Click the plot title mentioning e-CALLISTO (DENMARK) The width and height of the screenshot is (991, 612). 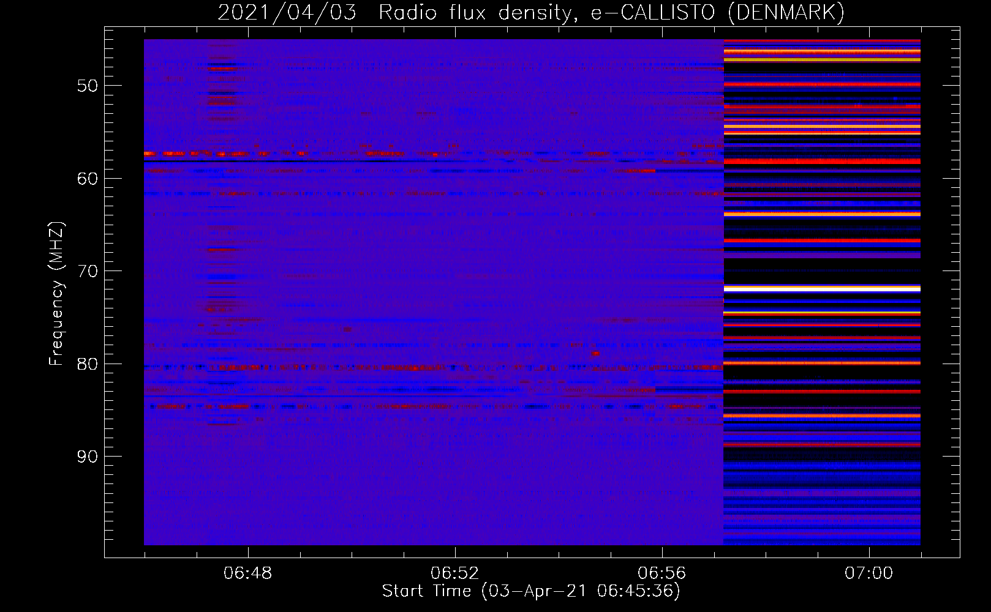tap(531, 12)
